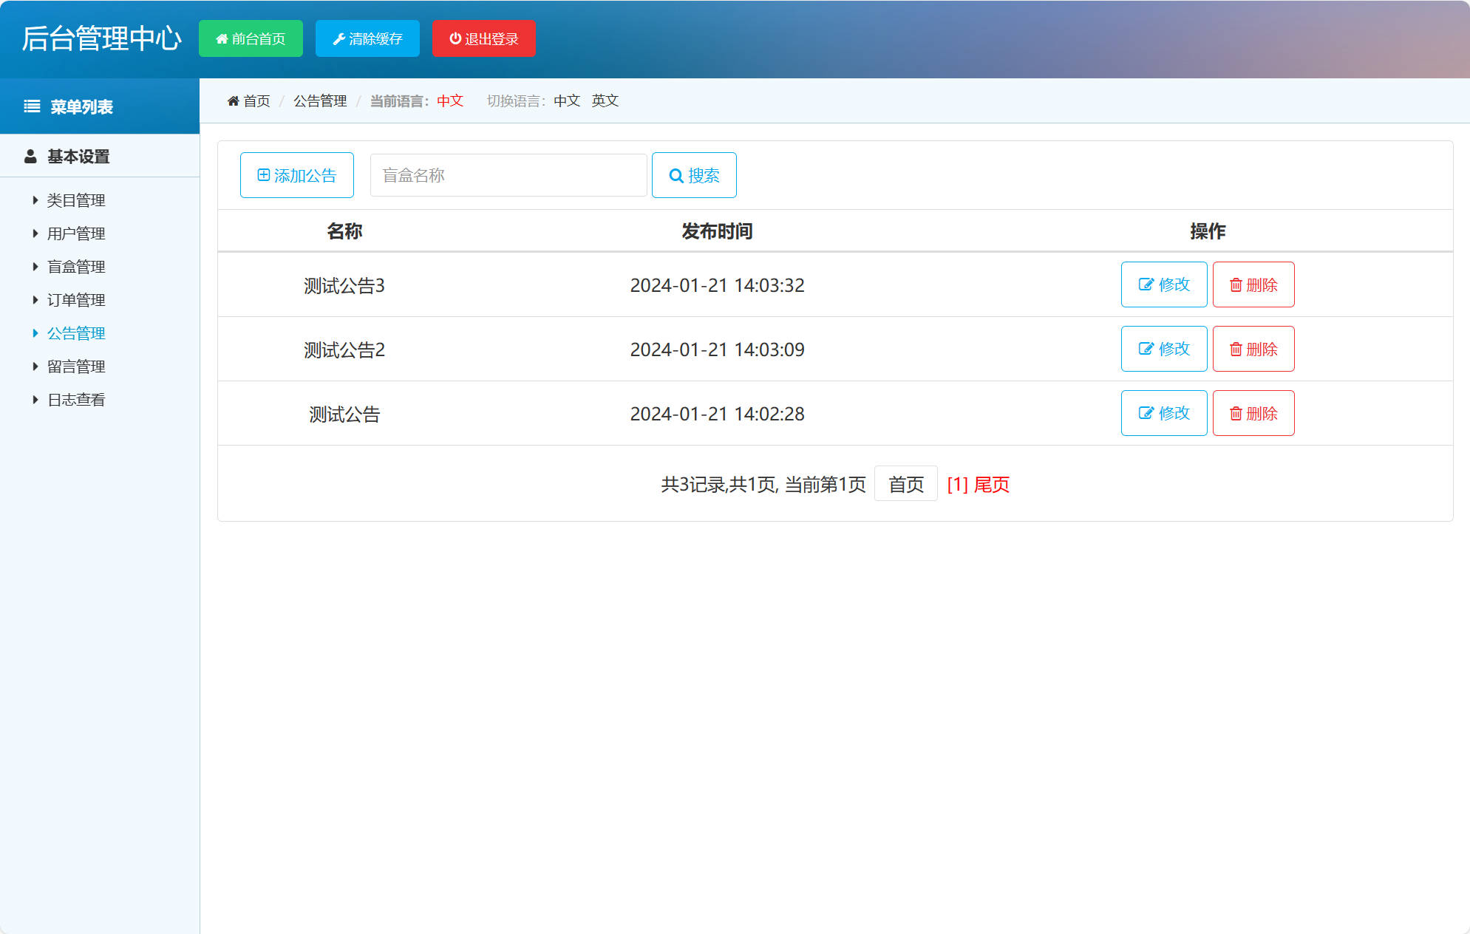
Task: Click the 前台首页 green button
Action: coord(251,38)
